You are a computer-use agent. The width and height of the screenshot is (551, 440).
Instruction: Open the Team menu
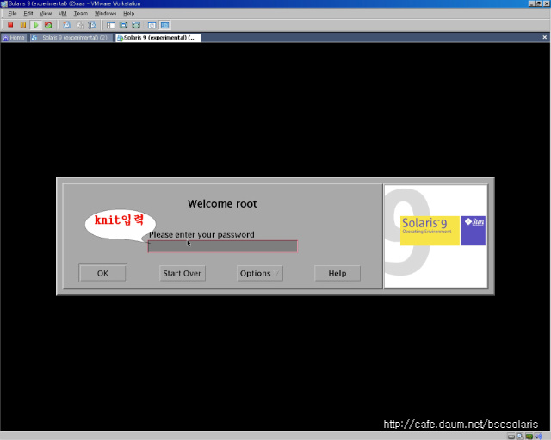pos(80,14)
